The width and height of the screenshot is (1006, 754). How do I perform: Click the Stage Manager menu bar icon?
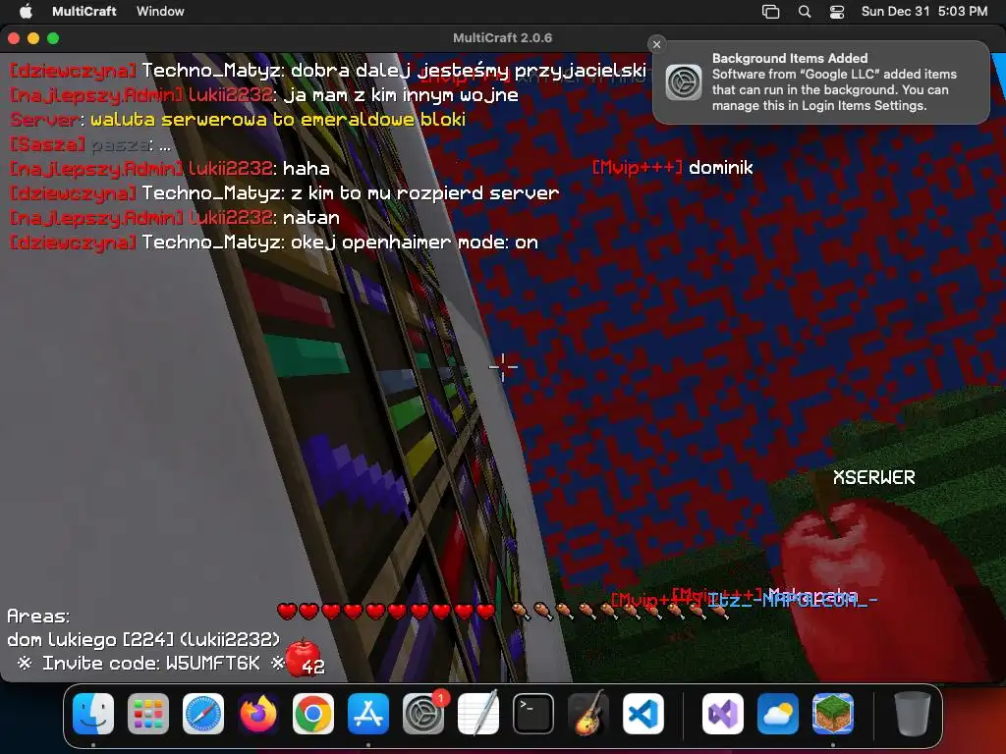(x=770, y=11)
